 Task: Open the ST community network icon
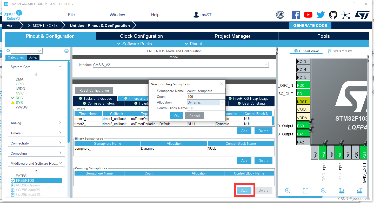[x=346, y=15]
